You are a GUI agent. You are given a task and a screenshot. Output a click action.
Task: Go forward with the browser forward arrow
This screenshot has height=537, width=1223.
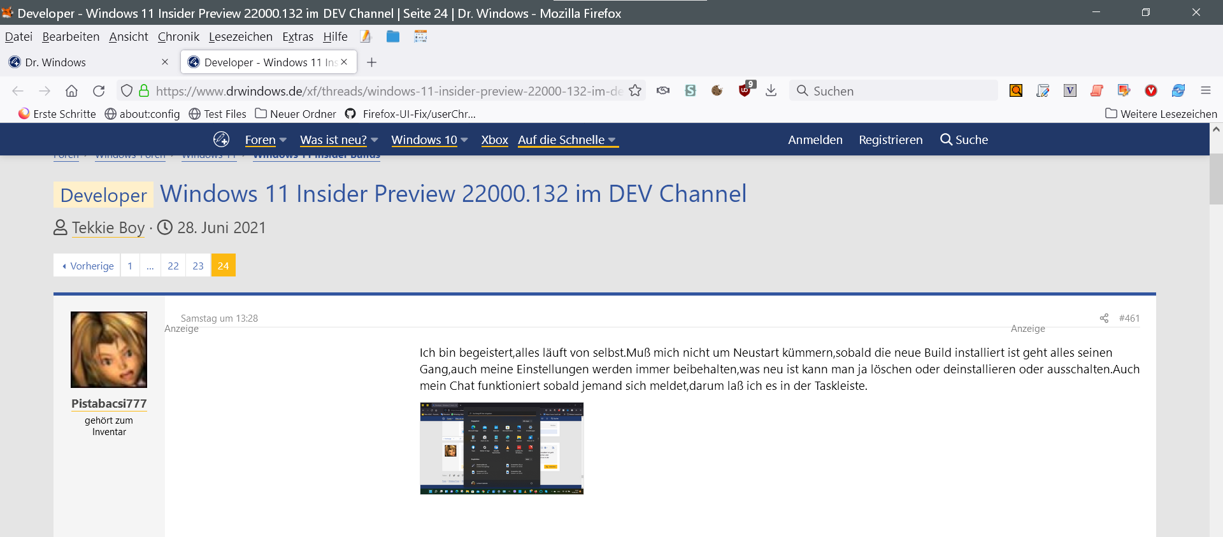coord(45,91)
